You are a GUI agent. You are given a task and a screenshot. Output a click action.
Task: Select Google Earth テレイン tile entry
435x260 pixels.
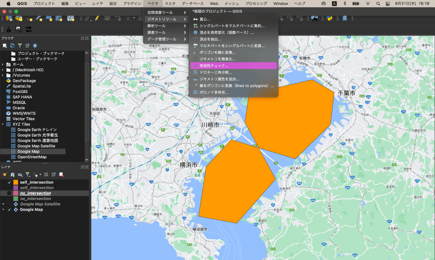coord(37,130)
